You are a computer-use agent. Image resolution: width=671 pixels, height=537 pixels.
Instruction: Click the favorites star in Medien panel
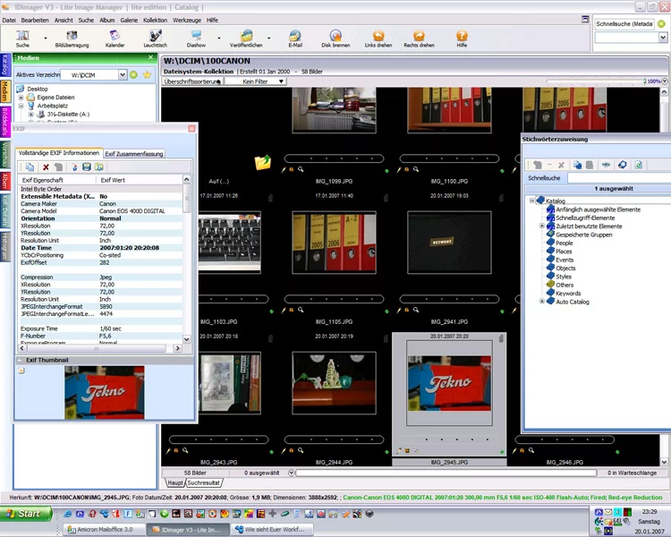147,75
